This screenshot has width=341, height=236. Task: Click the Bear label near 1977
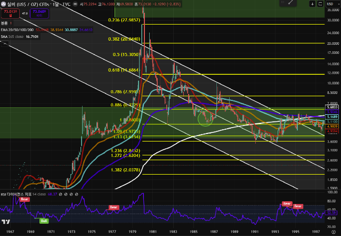[113, 207]
